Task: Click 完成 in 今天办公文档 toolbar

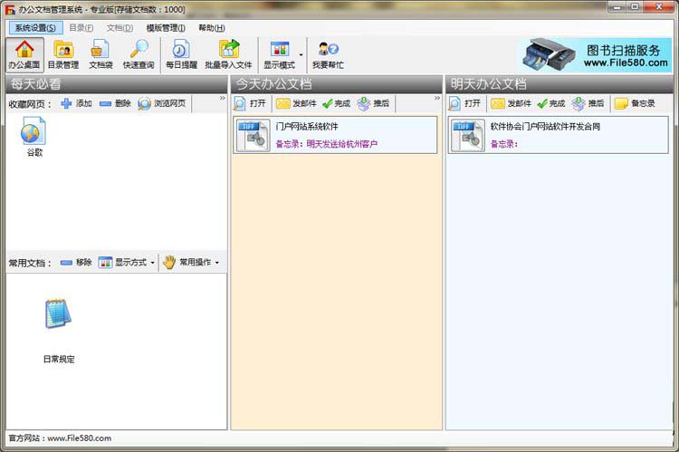Action: tap(335, 104)
